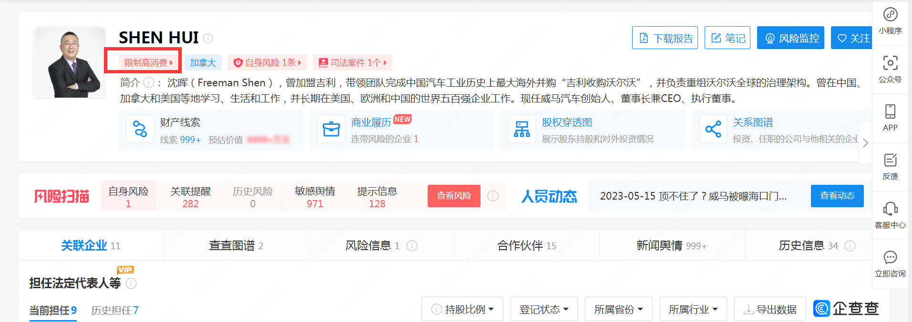Switch to 关联企业 11 tab
Viewport: 912px width, 322px height.
(x=91, y=245)
